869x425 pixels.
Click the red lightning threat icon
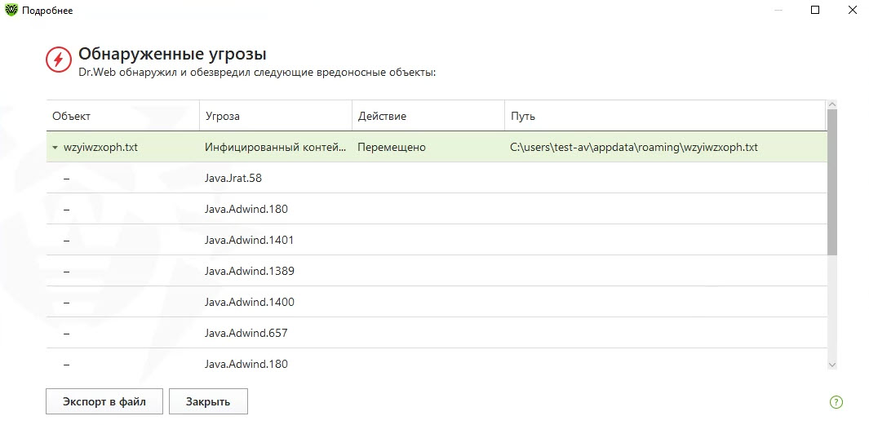click(59, 60)
